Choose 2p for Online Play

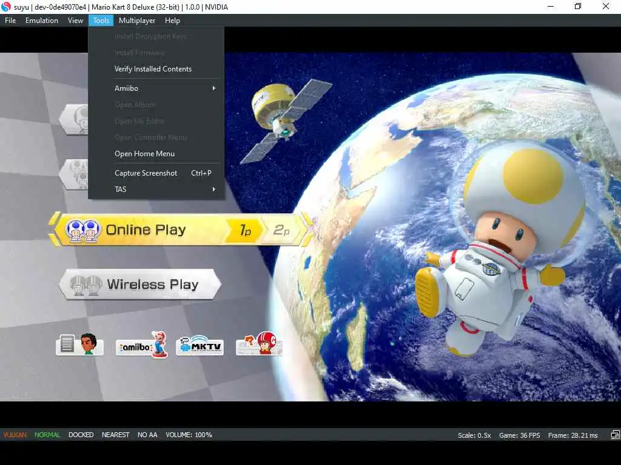tap(282, 229)
